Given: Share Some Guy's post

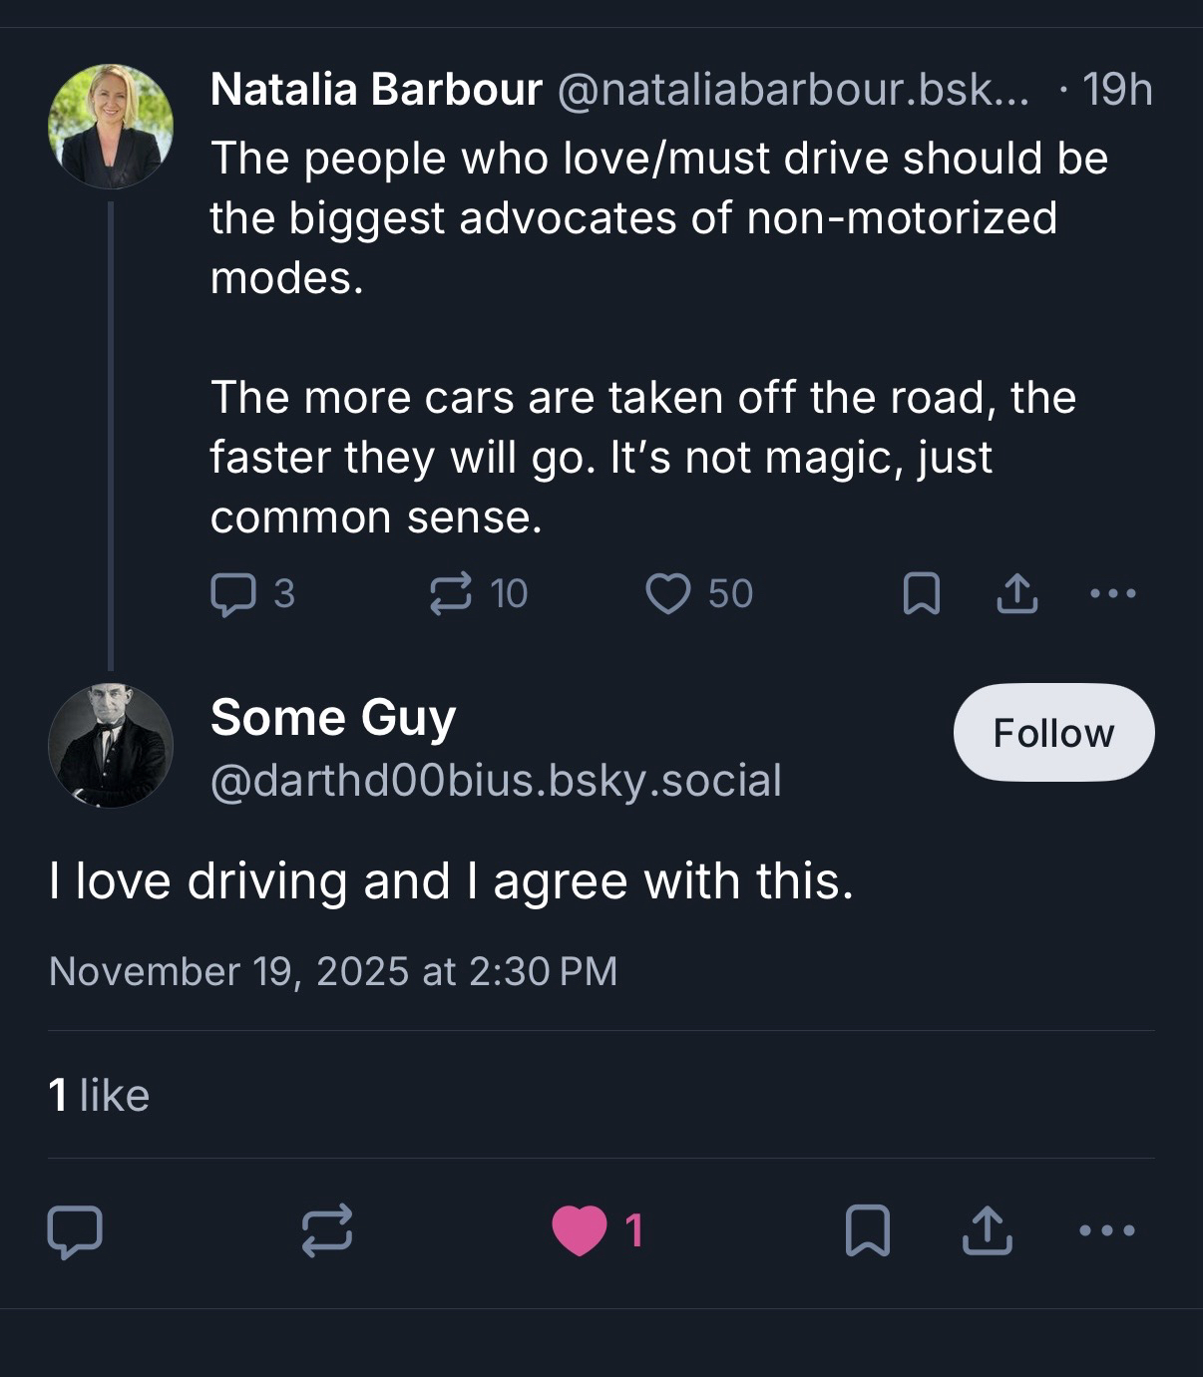Looking at the screenshot, I should point(987,1230).
